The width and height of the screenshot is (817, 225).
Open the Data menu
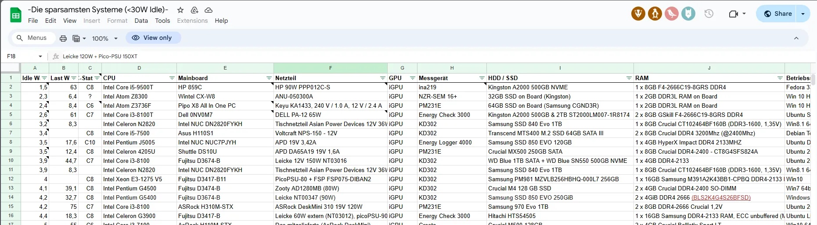click(x=141, y=21)
